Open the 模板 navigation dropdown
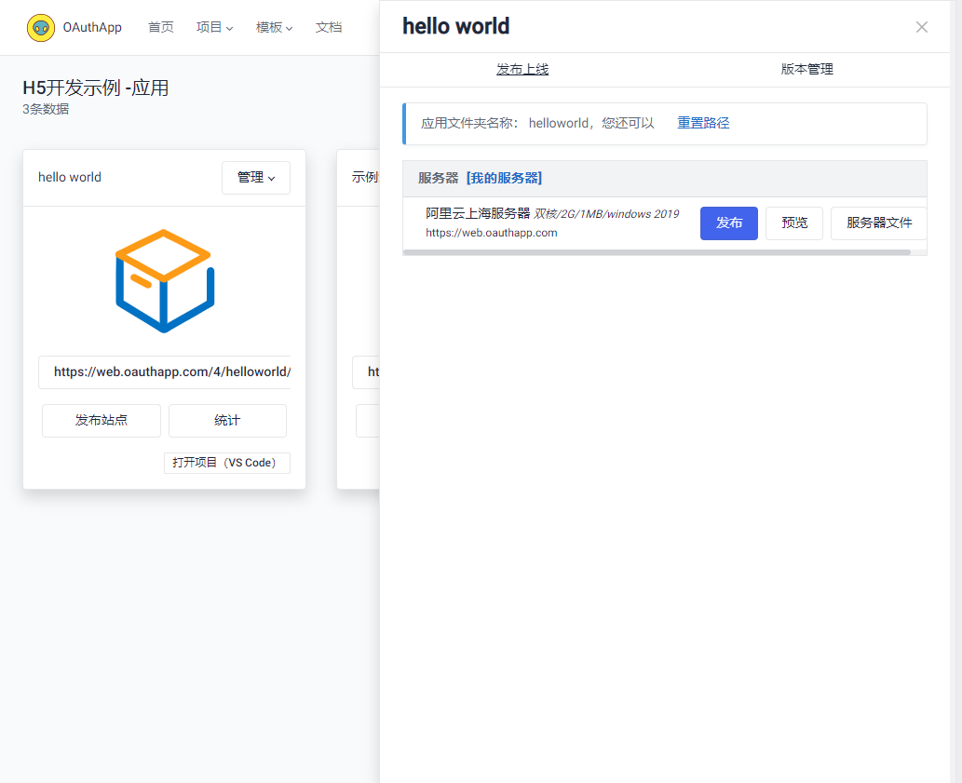 274,27
